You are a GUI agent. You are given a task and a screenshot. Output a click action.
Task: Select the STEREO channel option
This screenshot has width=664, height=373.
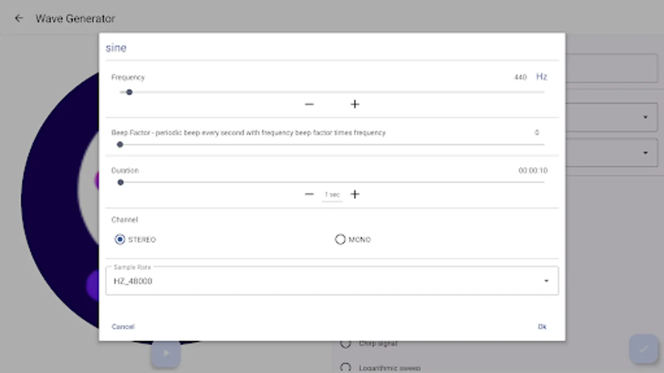(120, 239)
